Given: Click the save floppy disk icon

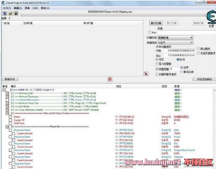Looking at the screenshot, I should pyautogui.click(x=16, y=13).
